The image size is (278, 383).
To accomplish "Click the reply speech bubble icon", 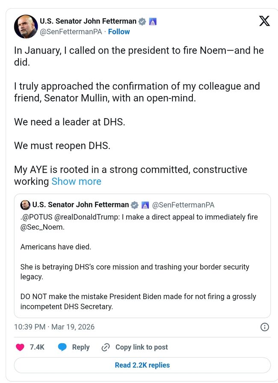I will point(63,347).
